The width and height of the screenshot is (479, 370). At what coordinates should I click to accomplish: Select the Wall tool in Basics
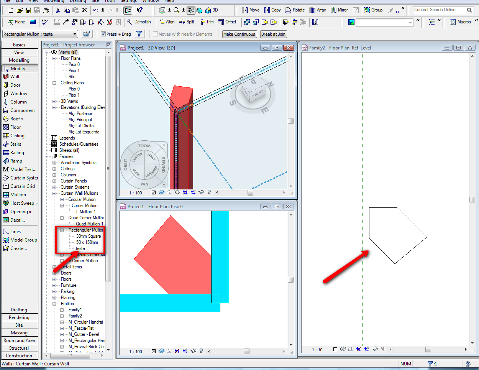coord(15,77)
